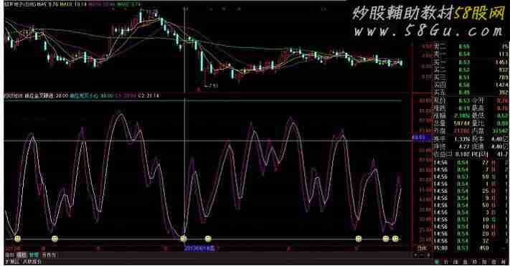Switch to the 模板 tab in the bottom bar
Screen dimensions: 510x266
point(22,255)
